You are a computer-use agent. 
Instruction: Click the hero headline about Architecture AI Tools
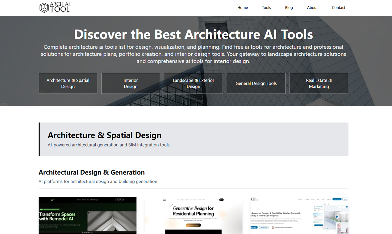click(194, 34)
